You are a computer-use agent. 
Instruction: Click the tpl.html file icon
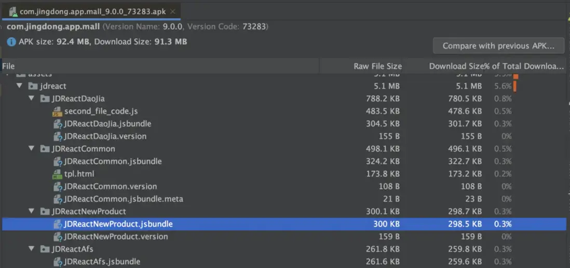click(x=58, y=174)
